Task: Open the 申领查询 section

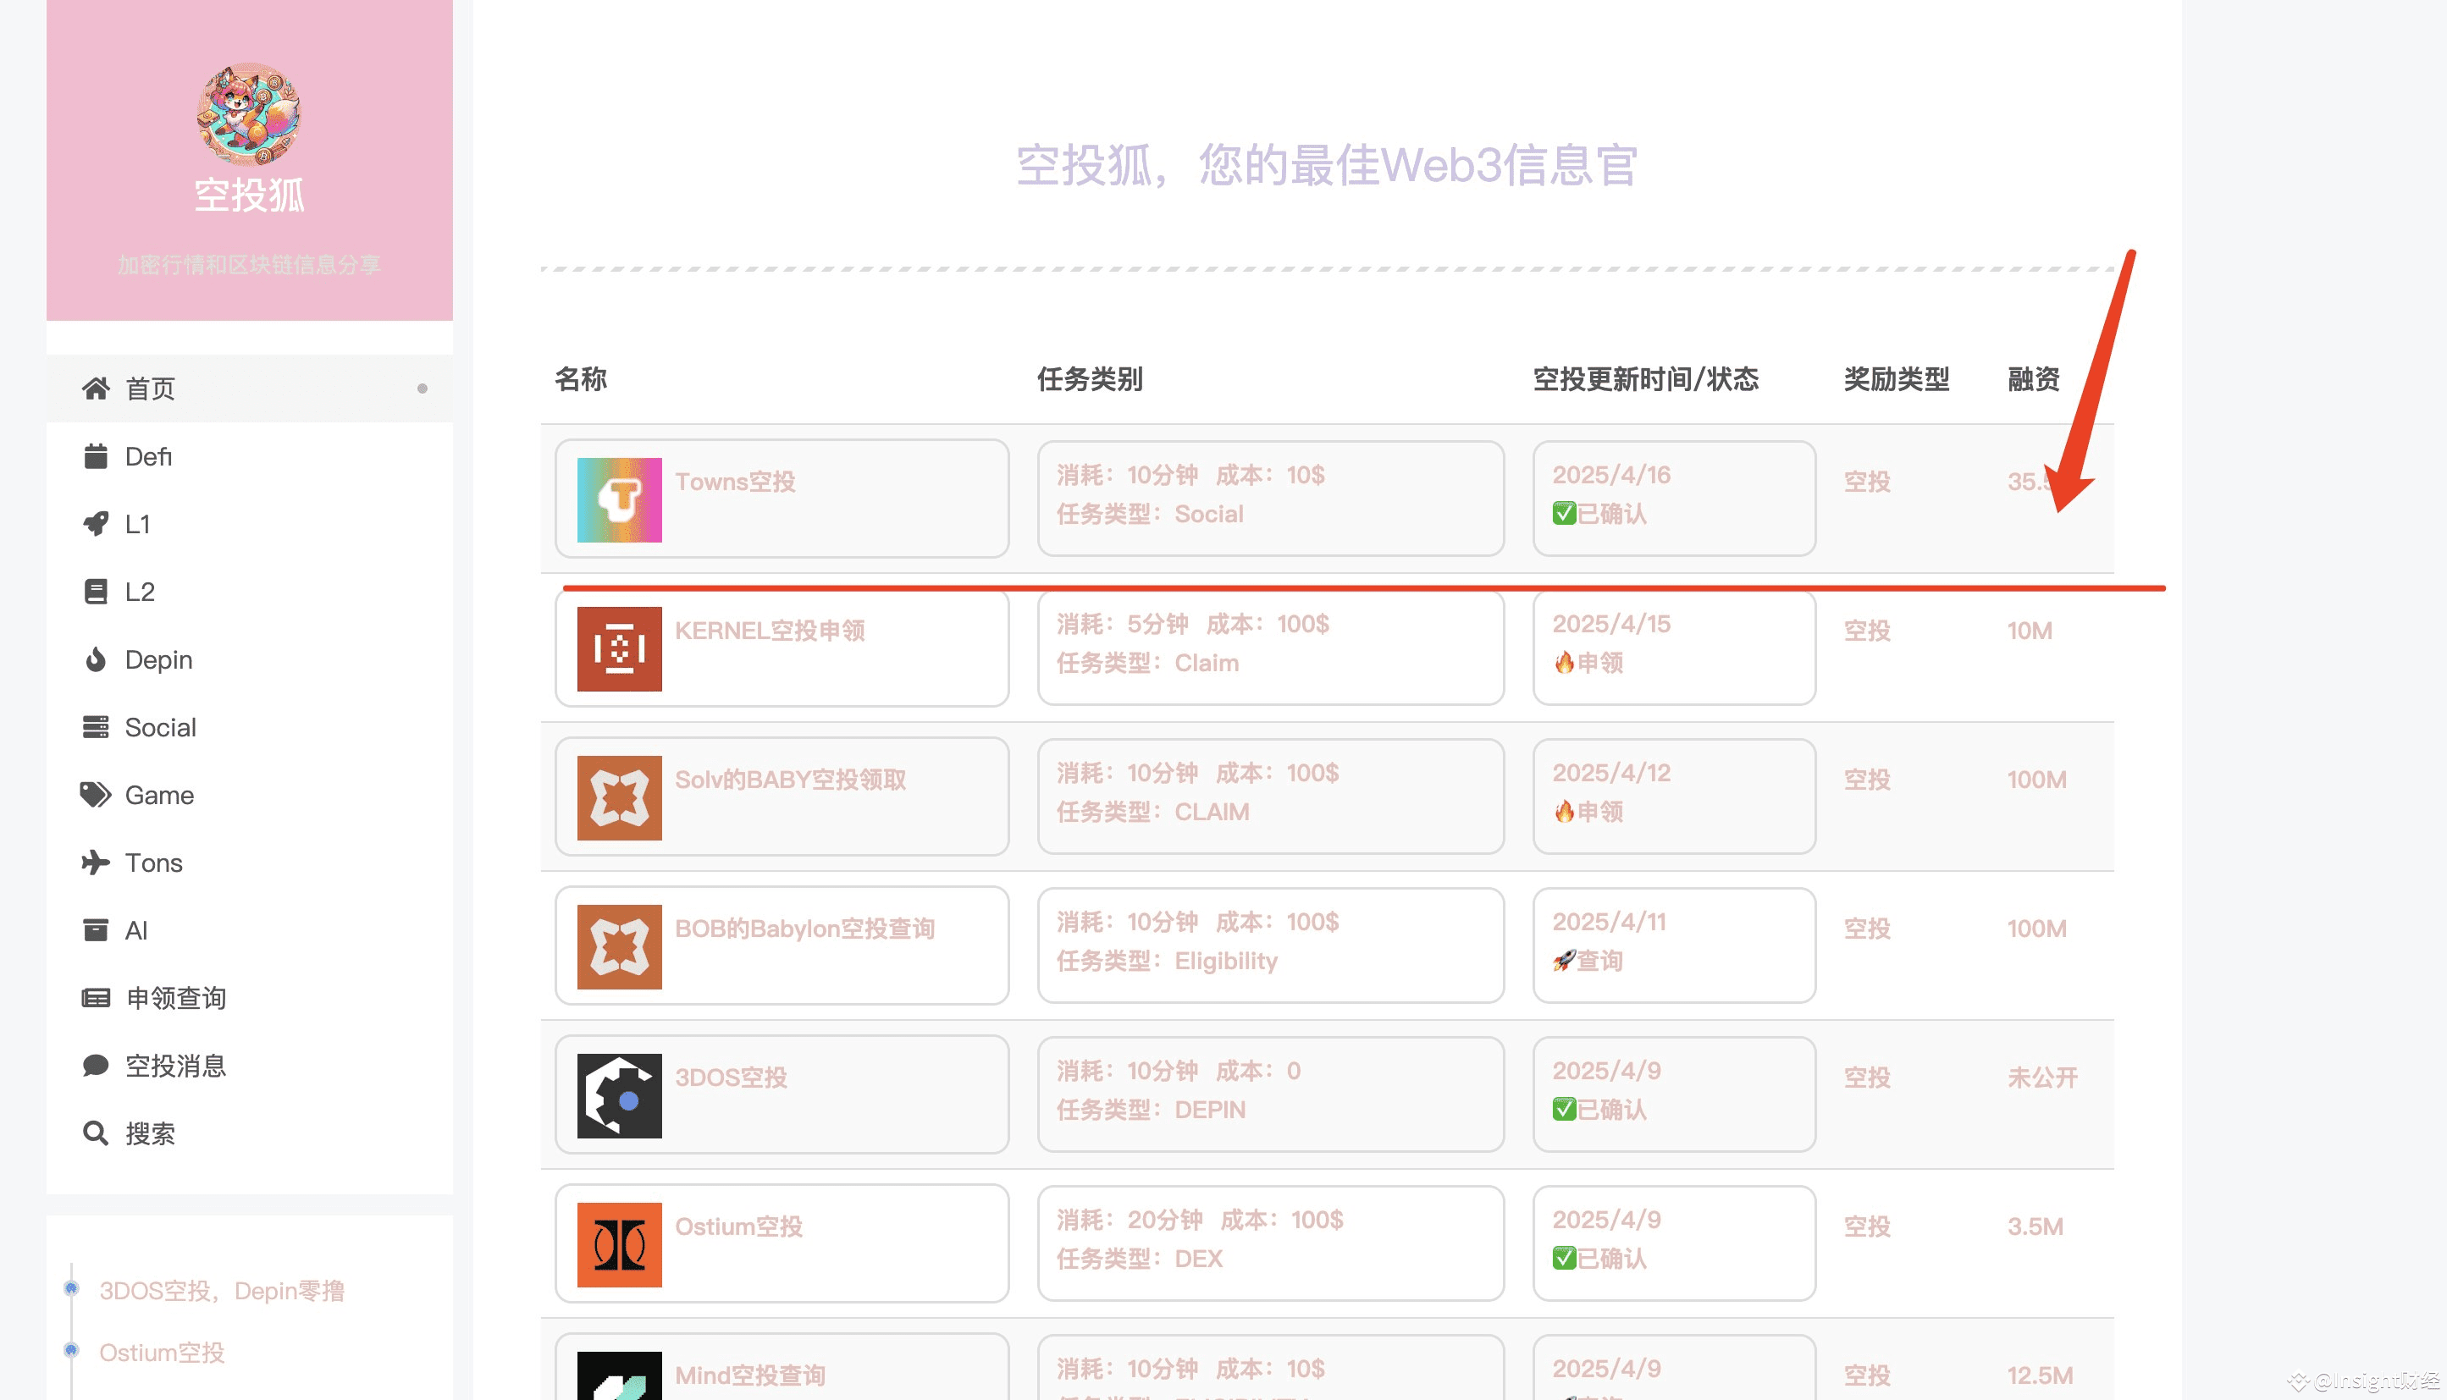Action: (x=175, y=998)
